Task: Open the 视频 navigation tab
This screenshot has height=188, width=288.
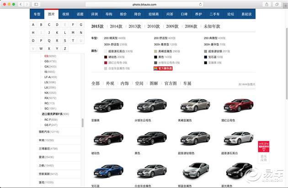Action: (65, 14)
